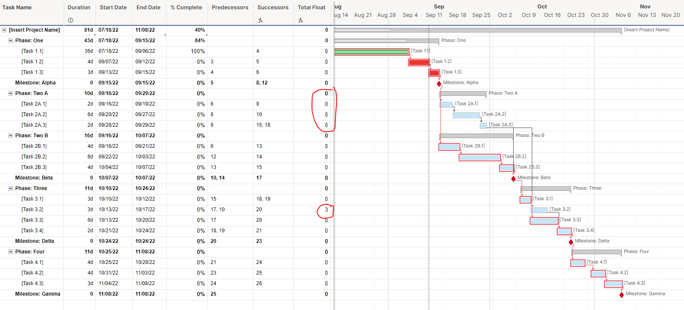Viewport: 684px width, 310px height.
Task: Click the Duration column header
Action: tap(79, 7)
